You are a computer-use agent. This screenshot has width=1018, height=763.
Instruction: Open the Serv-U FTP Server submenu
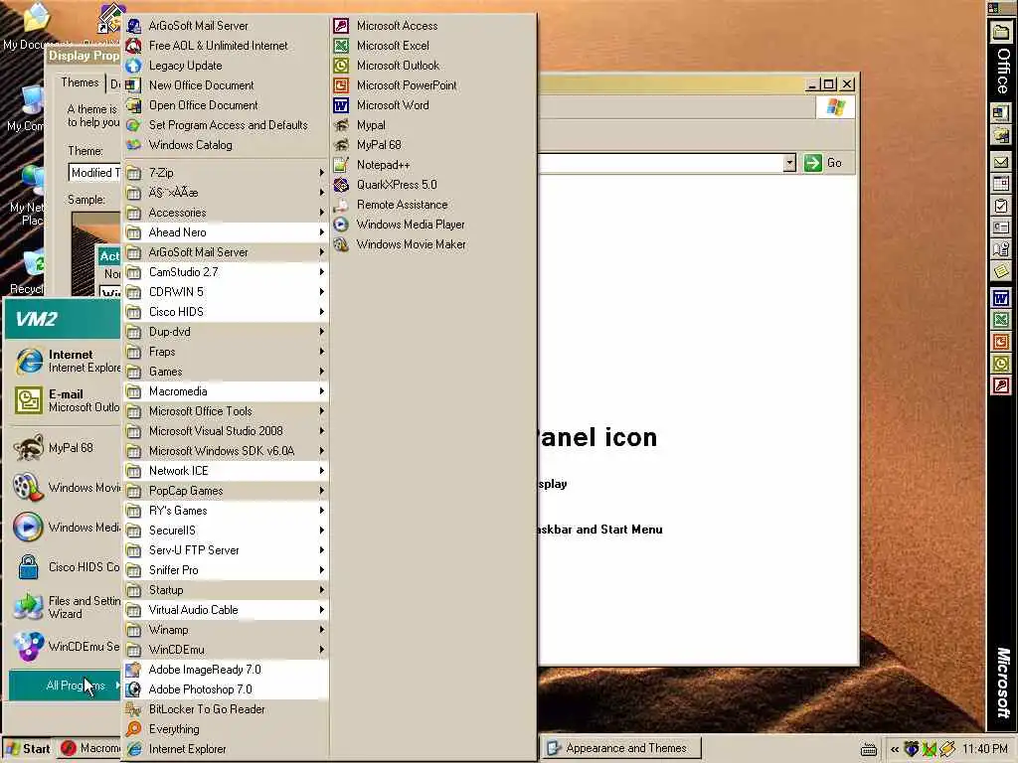coord(226,550)
